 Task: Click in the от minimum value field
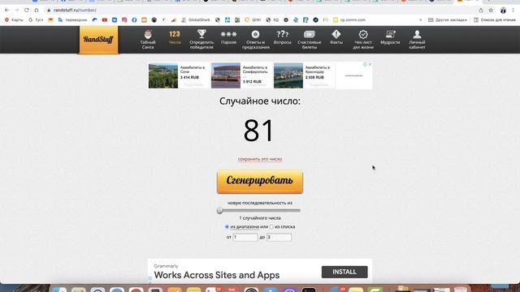(x=245, y=237)
